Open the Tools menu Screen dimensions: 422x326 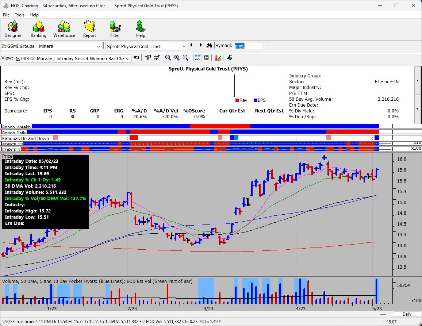(19, 15)
